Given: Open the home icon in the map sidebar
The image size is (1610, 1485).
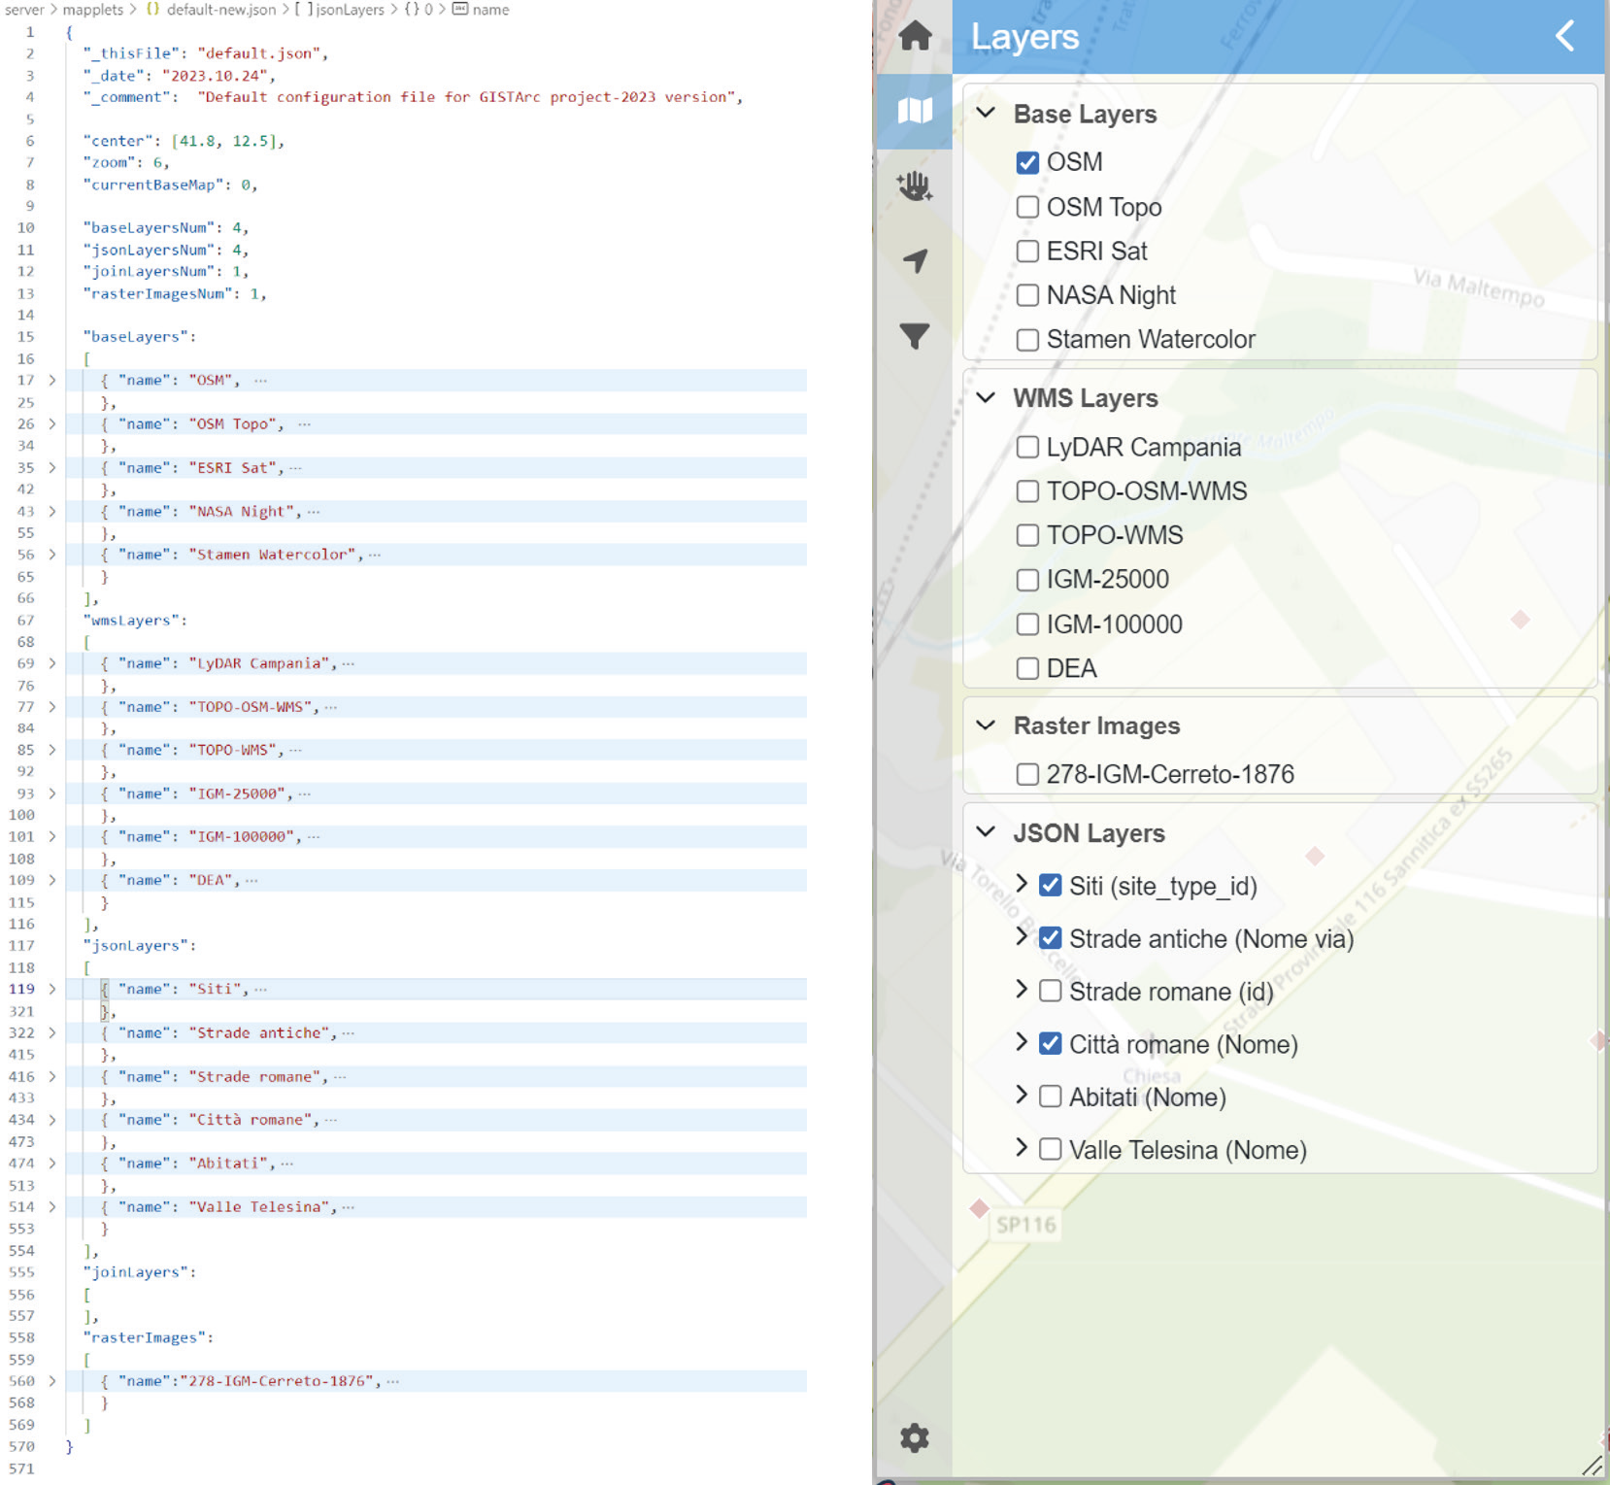Looking at the screenshot, I should (x=915, y=36).
